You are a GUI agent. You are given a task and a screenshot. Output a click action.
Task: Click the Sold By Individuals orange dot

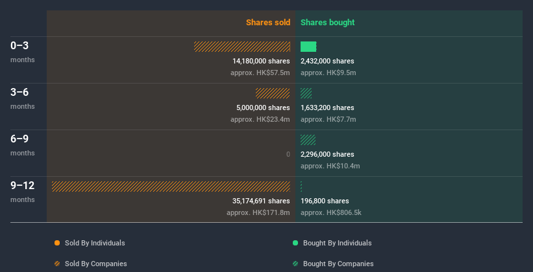click(x=57, y=243)
